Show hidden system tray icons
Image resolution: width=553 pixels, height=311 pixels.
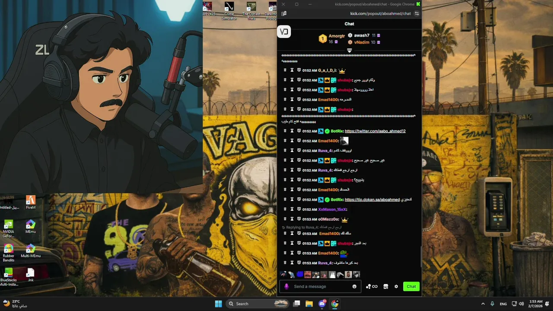(483, 304)
